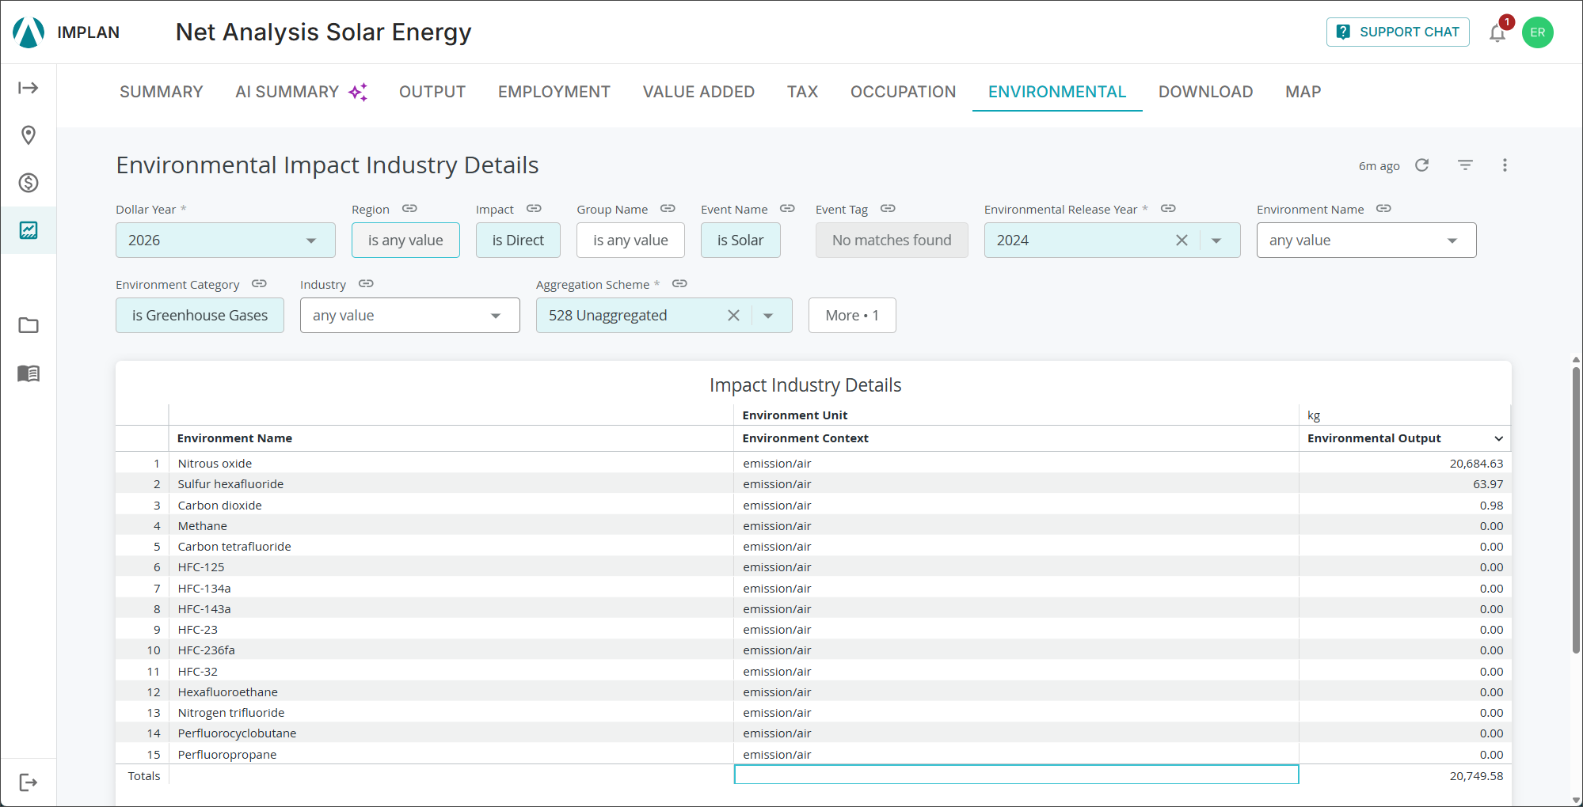The width and height of the screenshot is (1583, 807).
Task: Open the ER user avatar menu
Action: [x=1537, y=32]
